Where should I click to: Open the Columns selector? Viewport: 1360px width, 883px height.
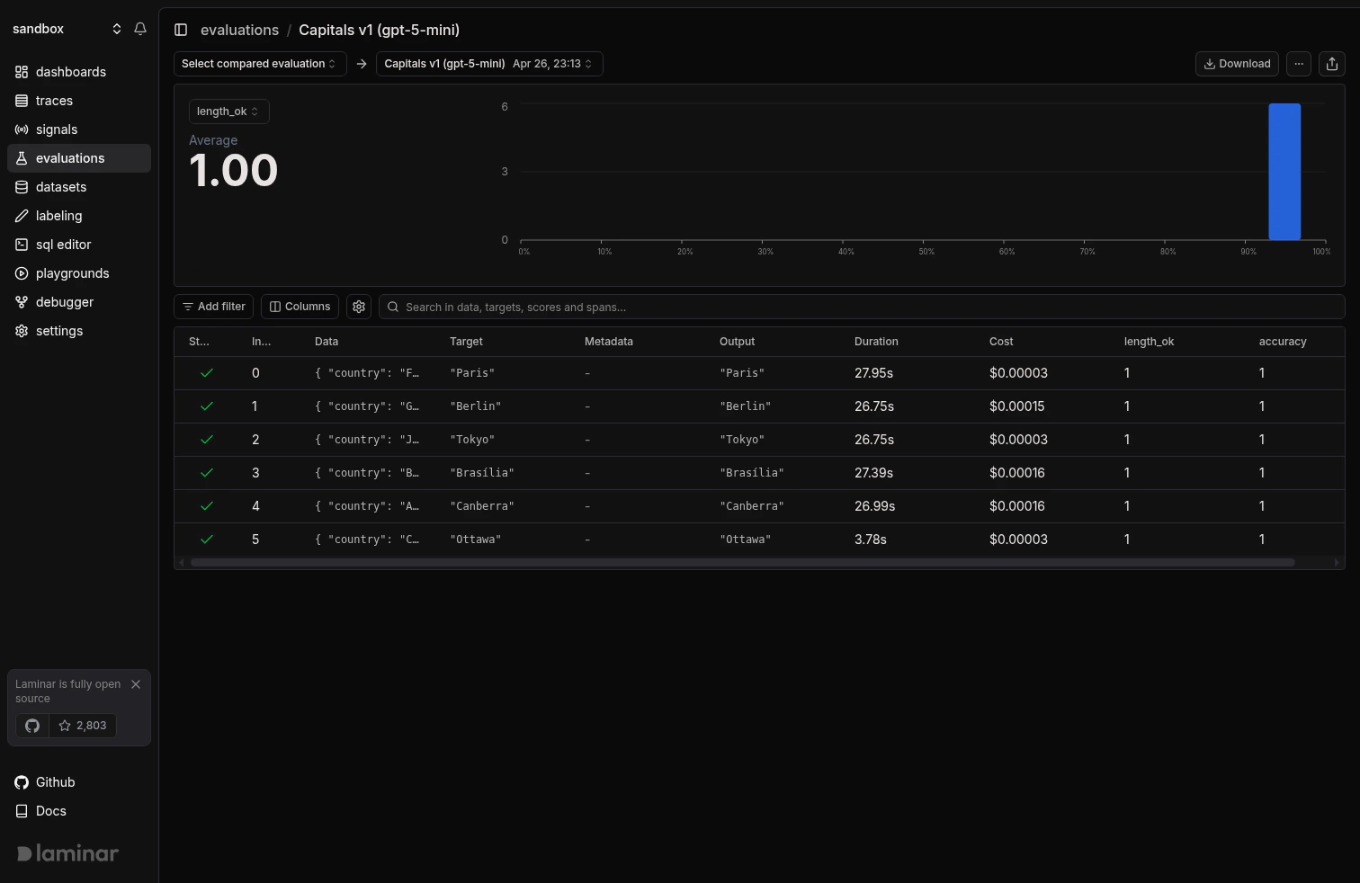tap(300, 307)
